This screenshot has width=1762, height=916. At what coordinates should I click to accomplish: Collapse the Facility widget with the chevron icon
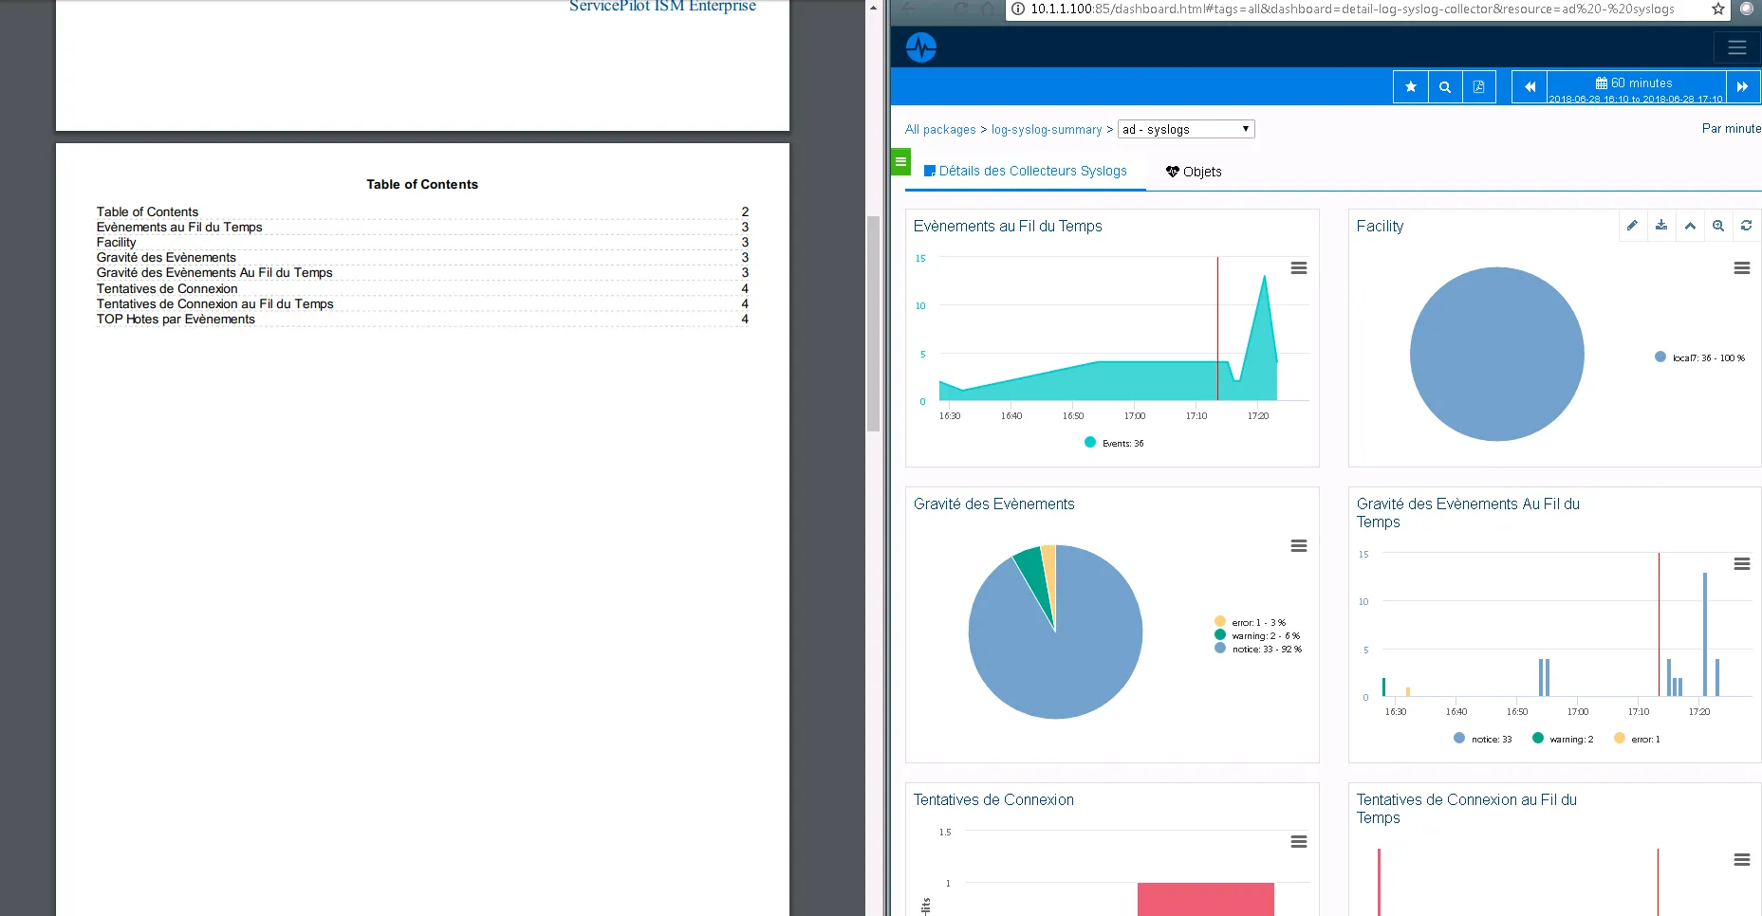point(1690,226)
